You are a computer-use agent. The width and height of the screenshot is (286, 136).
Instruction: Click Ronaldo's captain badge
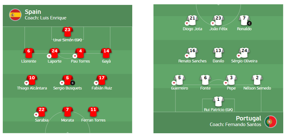tap(249, 23)
